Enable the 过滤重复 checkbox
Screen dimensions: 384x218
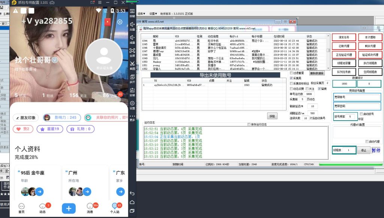click(291, 73)
